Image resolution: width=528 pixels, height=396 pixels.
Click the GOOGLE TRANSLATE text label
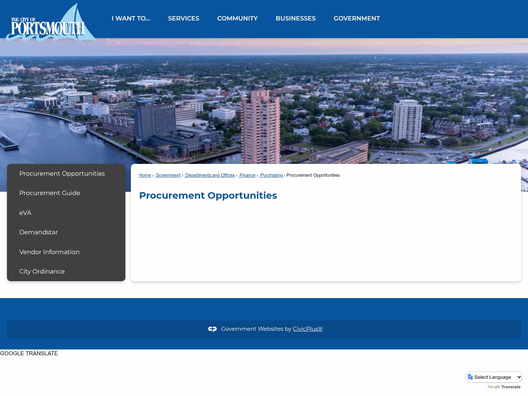click(29, 353)
